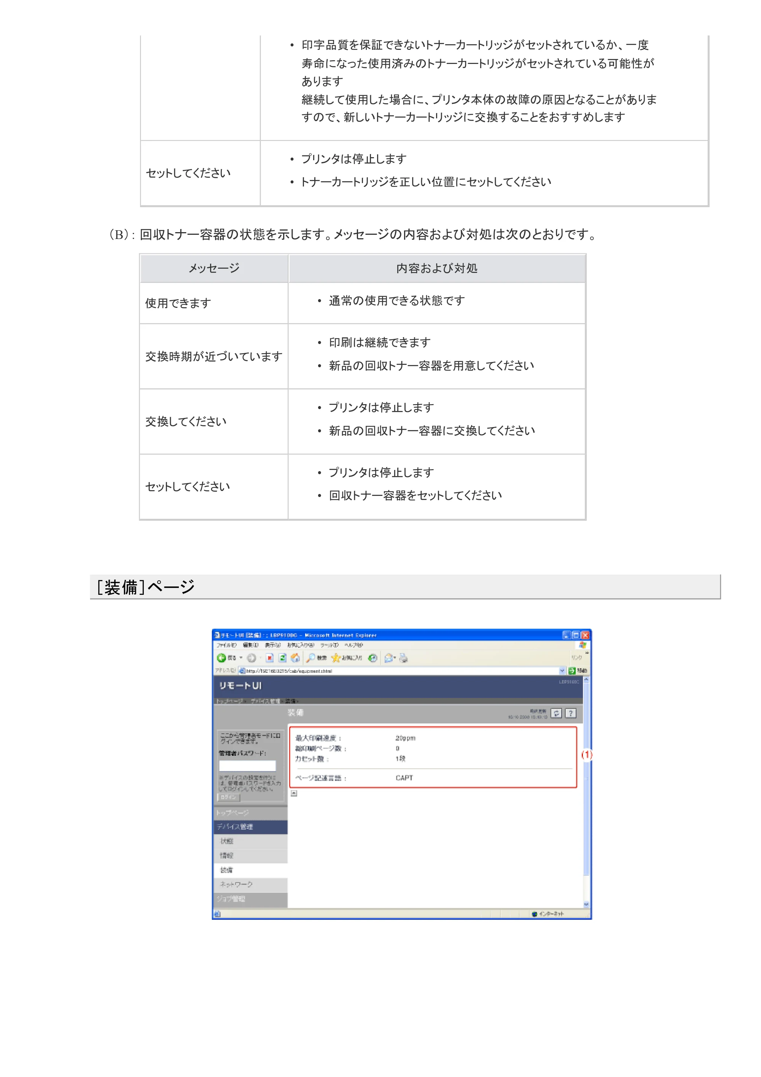This screenshot has height=1077, width=761.
Task: Open the ヘルプ (Help) menu
Action: click(x=353, y=645)
